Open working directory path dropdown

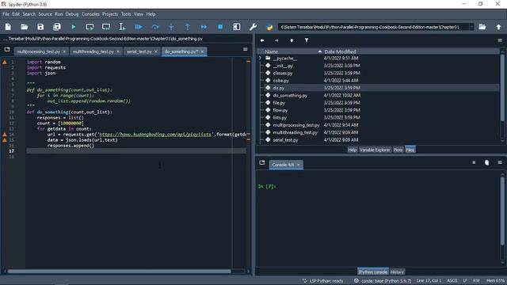(471, 27)
